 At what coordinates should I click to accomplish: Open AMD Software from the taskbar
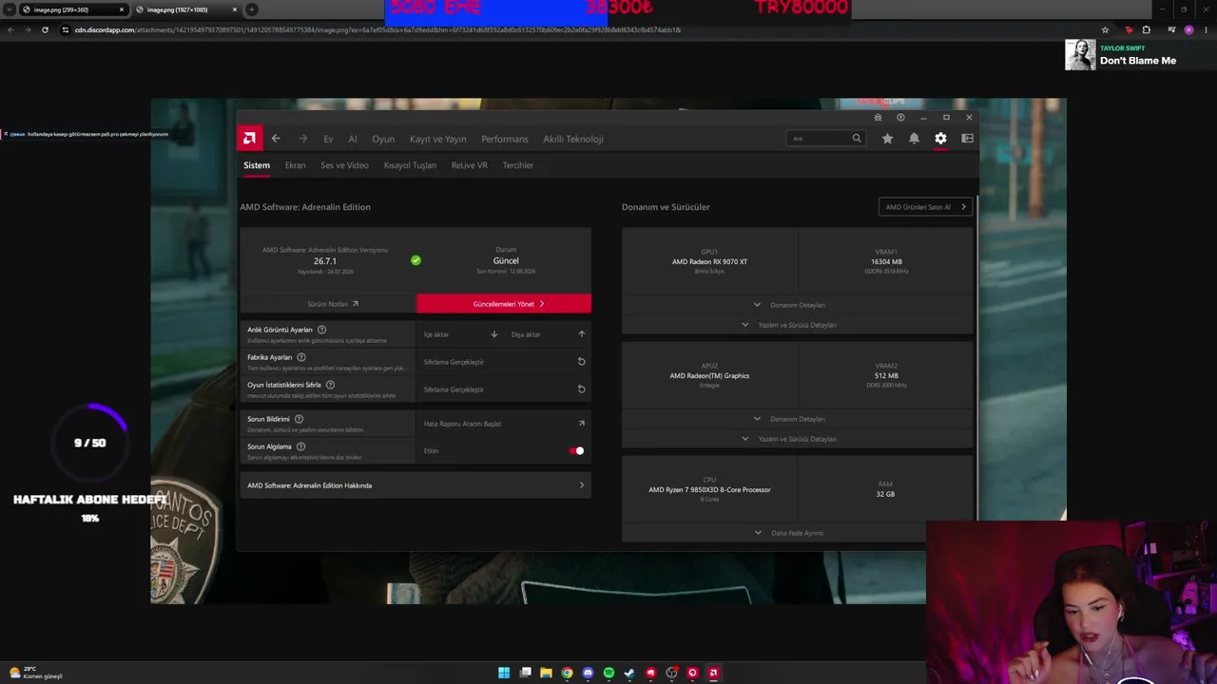tap(713, 673)
